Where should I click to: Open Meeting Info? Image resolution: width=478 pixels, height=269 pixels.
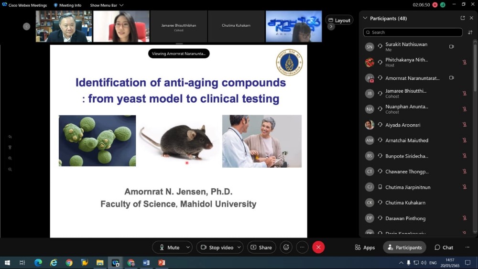click(67, 5)
